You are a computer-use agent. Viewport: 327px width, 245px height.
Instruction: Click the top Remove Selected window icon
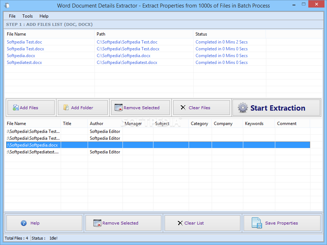click(119, 107)
